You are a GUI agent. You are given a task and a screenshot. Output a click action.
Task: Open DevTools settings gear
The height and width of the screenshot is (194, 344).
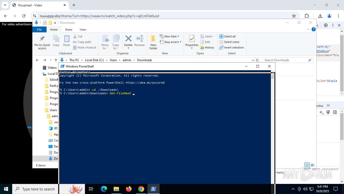point(326,25)
